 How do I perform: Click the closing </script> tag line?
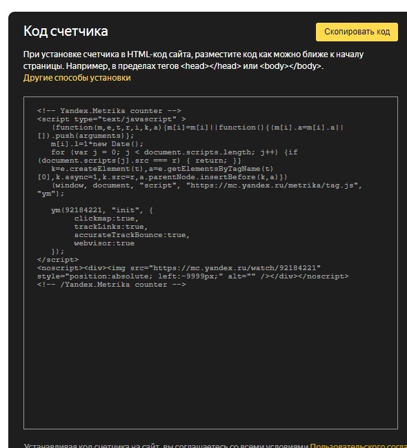[58, 260]
